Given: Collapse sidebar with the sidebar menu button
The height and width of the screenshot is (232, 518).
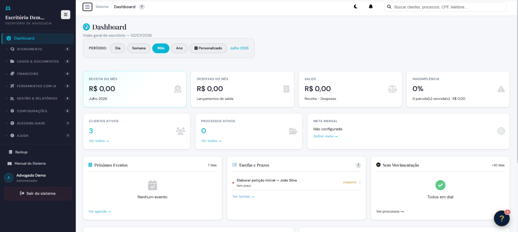Looking at the screenshot, I should tap(66, 15).
